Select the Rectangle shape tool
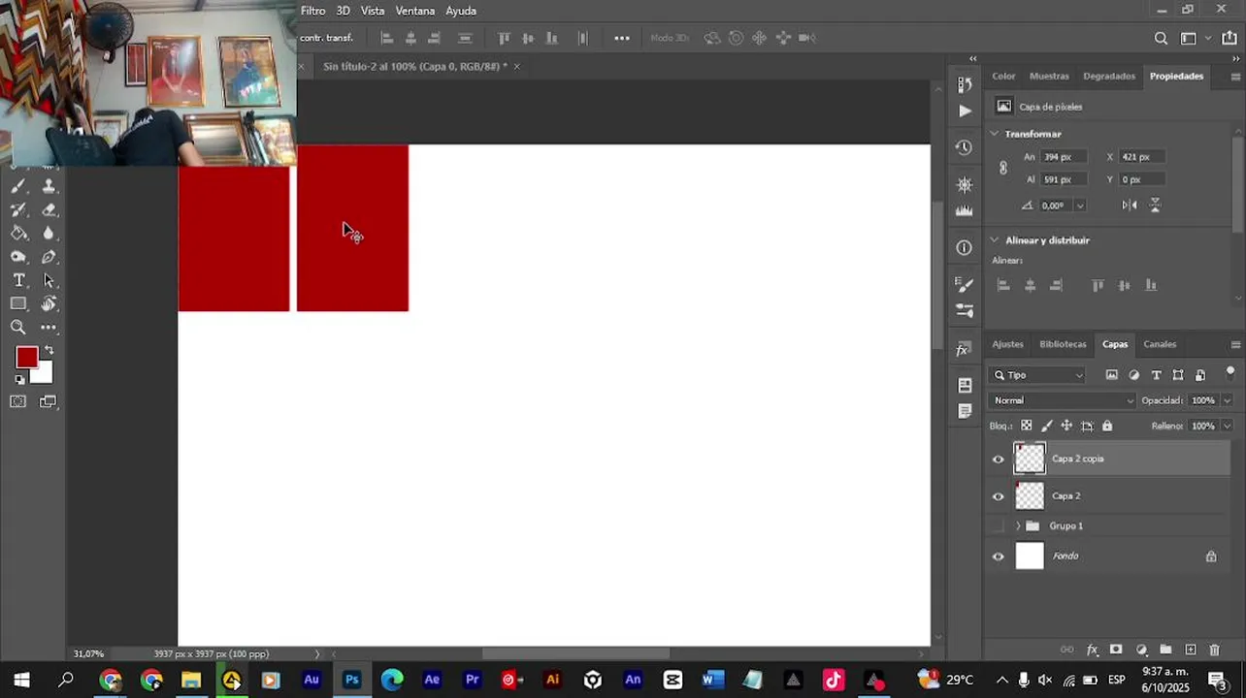Image resolution: width=1246 pixels, height=698 pixels. coord(18,303)
